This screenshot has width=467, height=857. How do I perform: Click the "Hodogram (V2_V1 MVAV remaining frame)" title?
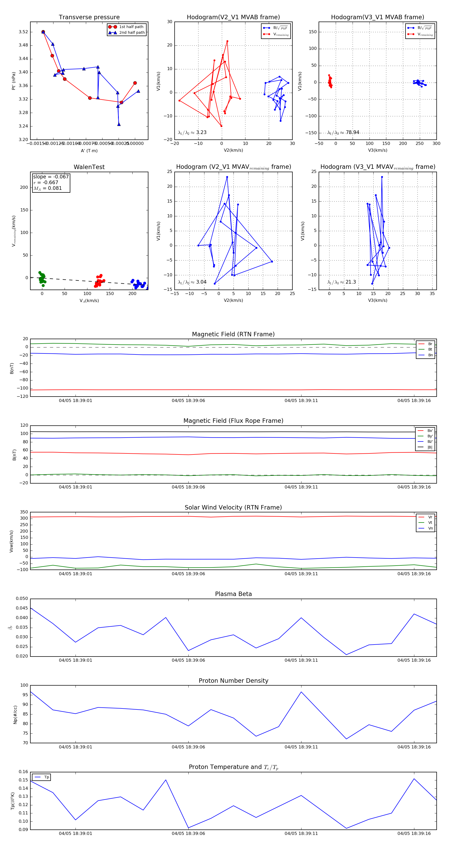point(233,167)
